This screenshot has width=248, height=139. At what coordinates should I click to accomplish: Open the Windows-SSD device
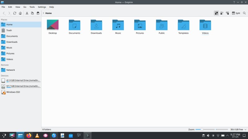(20, 92)
